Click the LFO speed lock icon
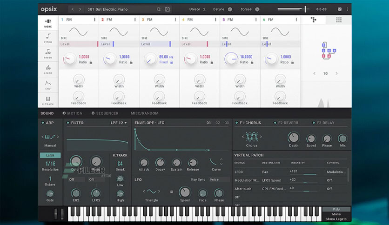The image size is (389, 225). (171, 192)
